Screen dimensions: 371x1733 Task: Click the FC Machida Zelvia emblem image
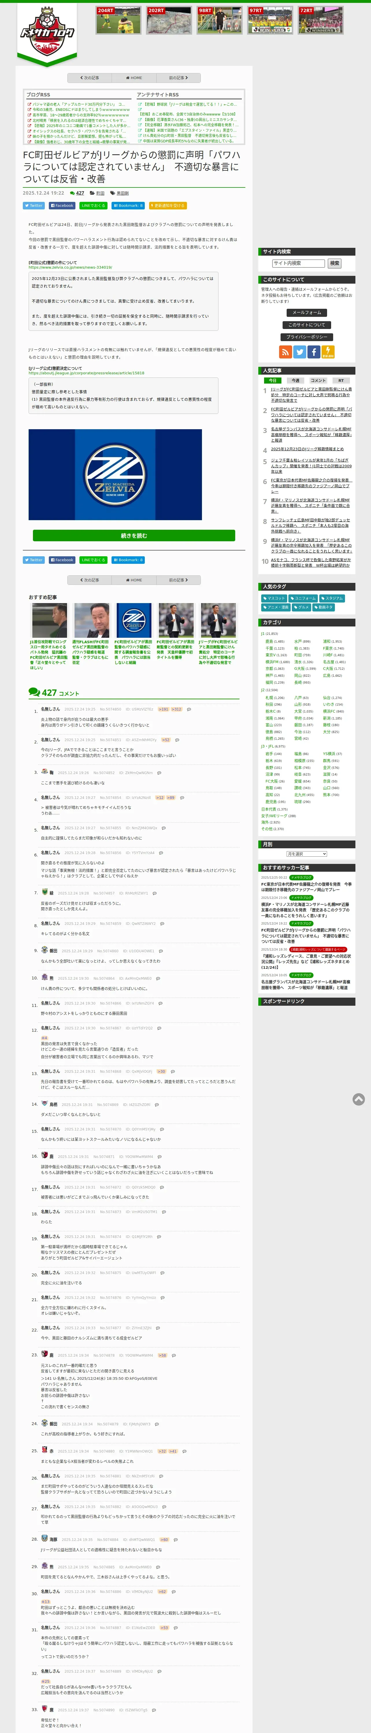coord(115,474)
